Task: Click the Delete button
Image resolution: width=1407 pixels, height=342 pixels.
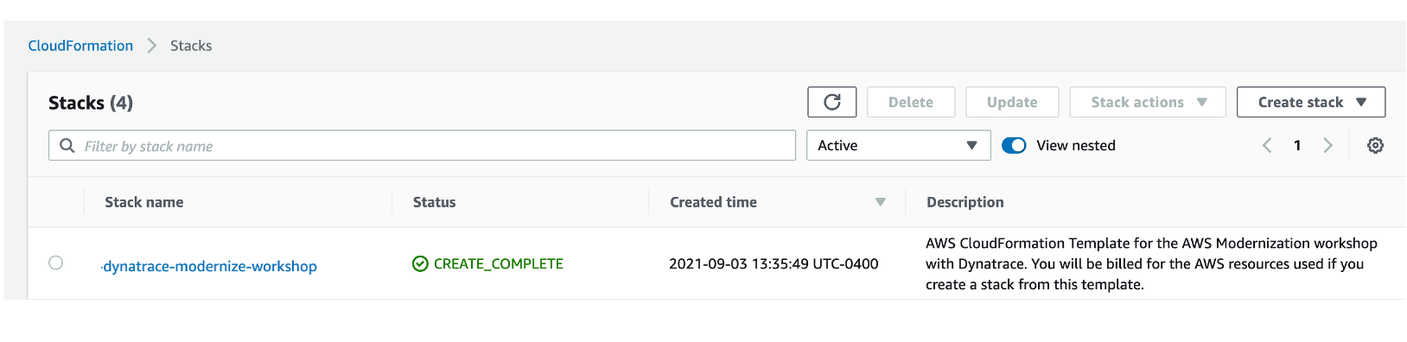Action: coord(911,102)
